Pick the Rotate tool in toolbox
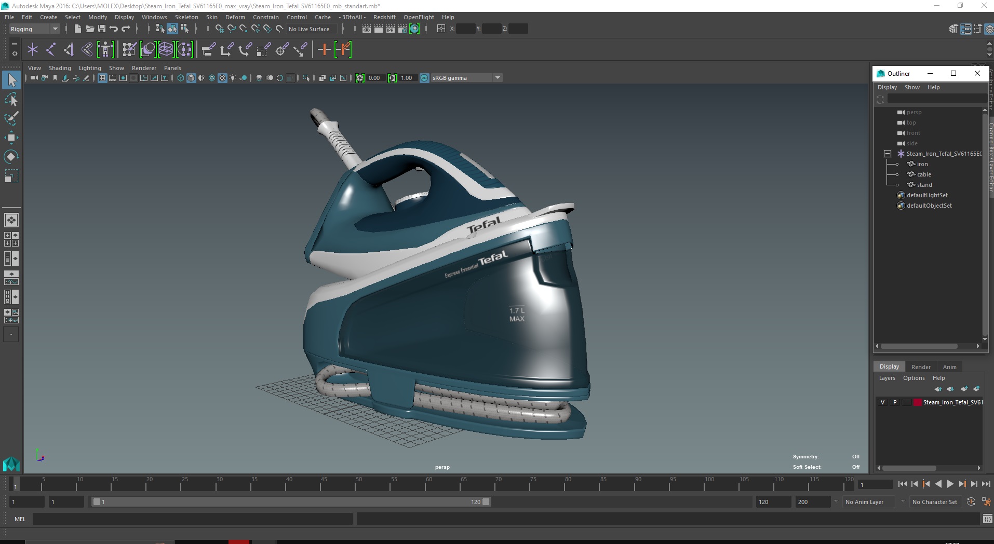Viewport: 994px width, 544px height. click(11, 157)
